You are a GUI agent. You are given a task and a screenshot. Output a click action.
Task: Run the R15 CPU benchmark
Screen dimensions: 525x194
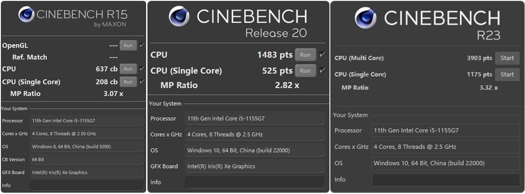coord(128,69)
